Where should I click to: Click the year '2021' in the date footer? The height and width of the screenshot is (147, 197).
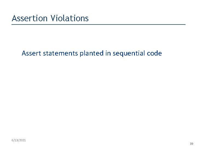[22, 140]
